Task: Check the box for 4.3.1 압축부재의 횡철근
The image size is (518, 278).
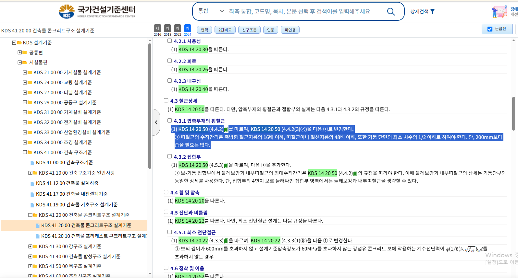Action: click(169, 121)
